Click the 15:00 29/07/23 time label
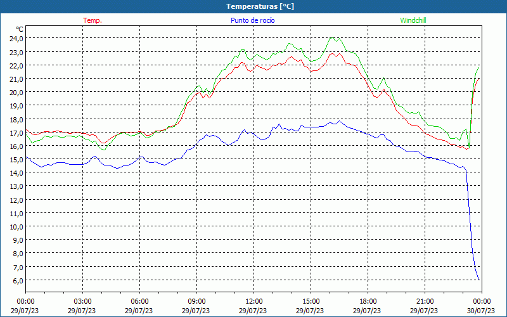This screenshot has height=317, width=507. click(x=311, y=306)
